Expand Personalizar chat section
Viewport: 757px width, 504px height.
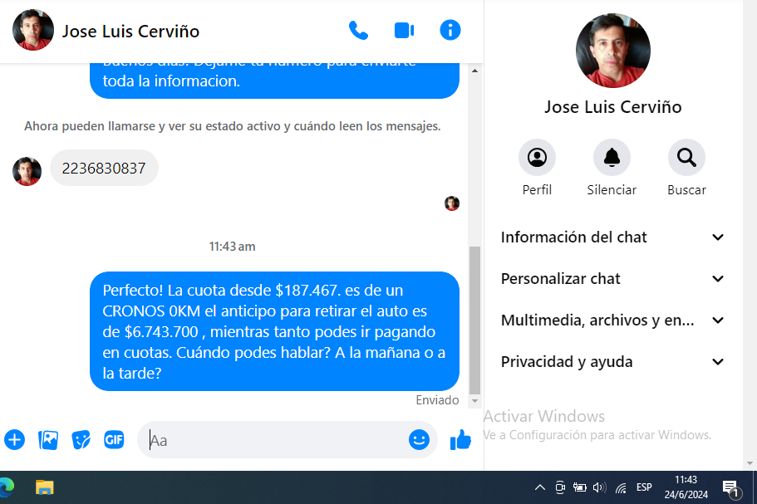click(612, 279)
